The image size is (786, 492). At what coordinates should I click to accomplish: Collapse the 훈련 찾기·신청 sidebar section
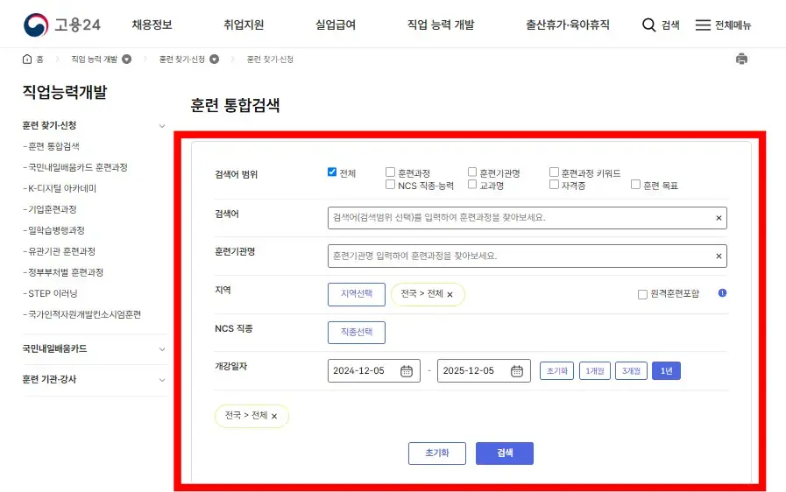tap(162, 126)
